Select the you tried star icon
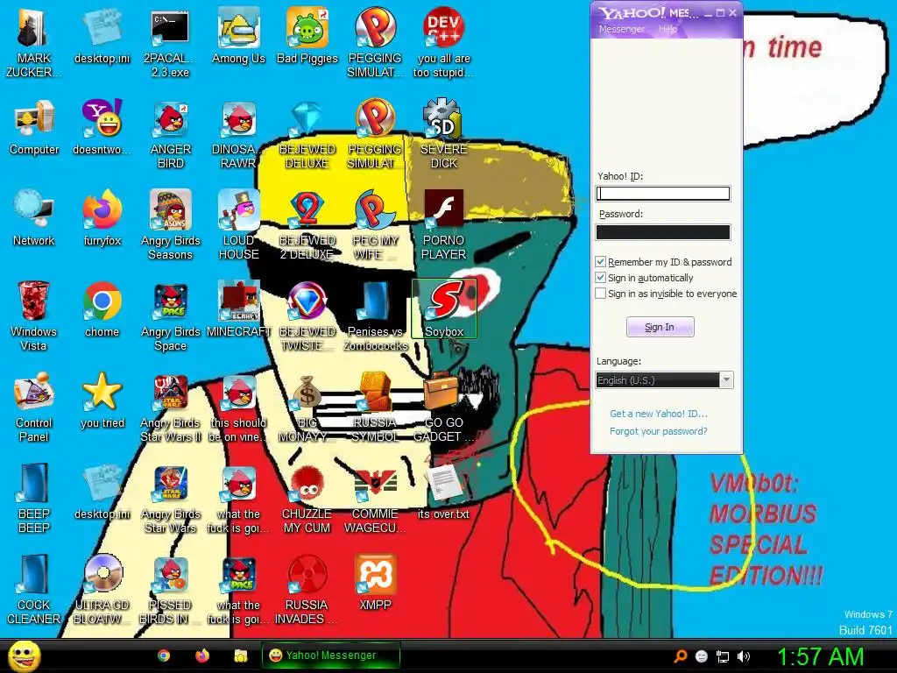Viewport: 897px width, 673px height. (102, 400)
